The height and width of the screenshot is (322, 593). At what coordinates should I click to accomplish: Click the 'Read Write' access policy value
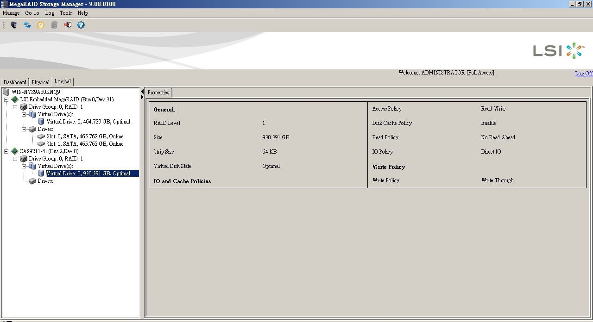point(493,109)
